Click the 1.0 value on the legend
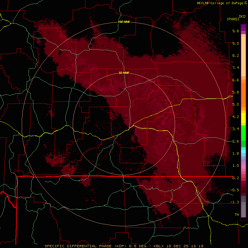The width and height of the screenshot is (248, 248). [236, 166]
